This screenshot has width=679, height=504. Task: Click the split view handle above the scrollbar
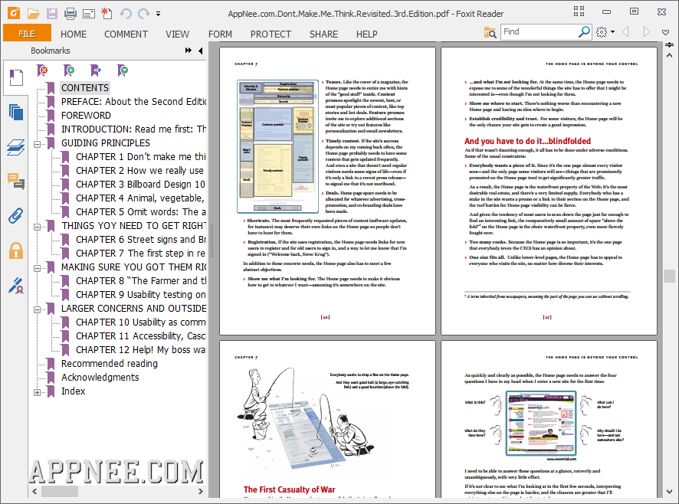pos(669,45)
